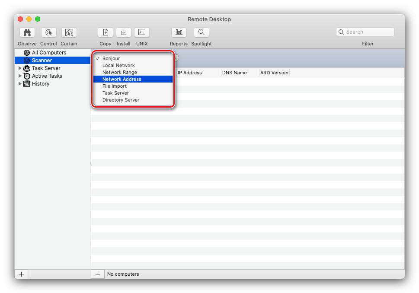This screenshot has width=419, height=293.
Task: Select the highlighted Network Address entry
Action: click(x=133, y=79)
